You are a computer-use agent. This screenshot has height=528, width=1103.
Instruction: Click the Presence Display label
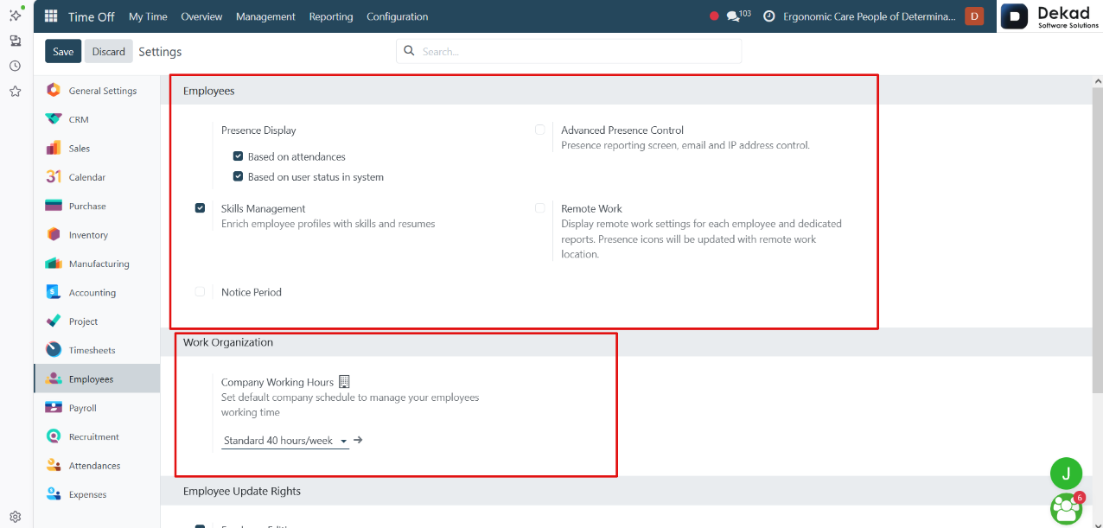tap(258, 130)
